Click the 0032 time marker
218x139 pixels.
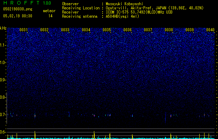(x=44, y=30)
